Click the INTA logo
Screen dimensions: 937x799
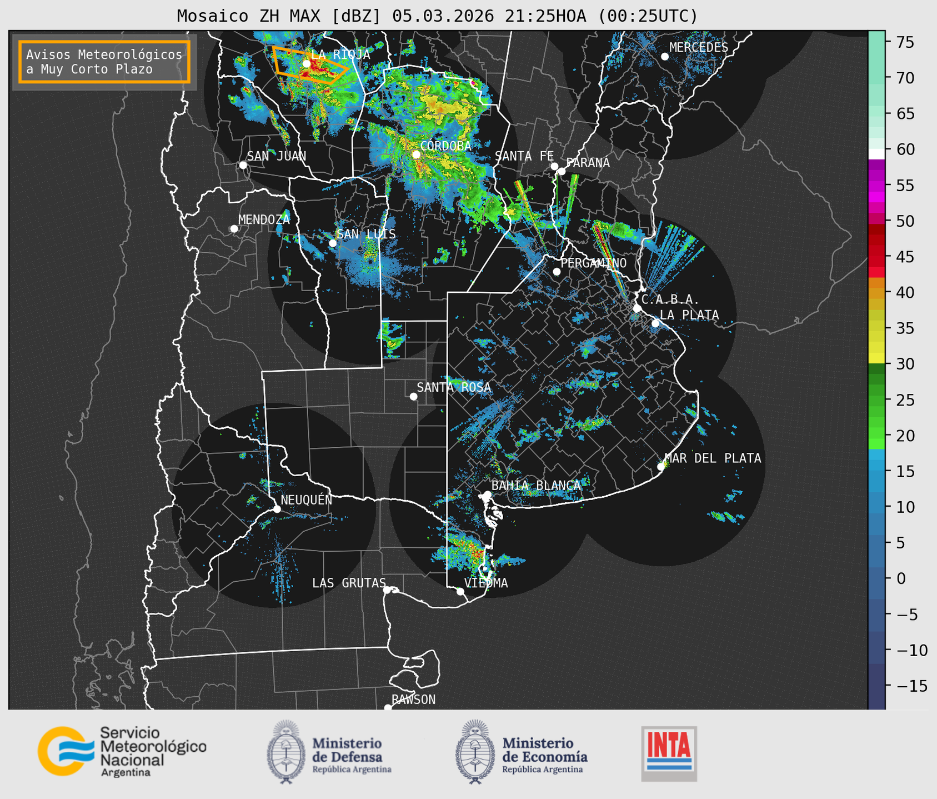click(x=669, y=753)
